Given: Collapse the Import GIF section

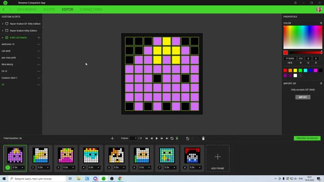Looking at the screenshot, I should tap(321, 83).
